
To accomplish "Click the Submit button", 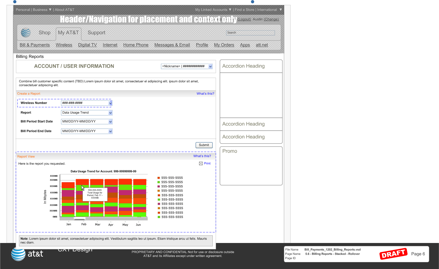I will pos(204,145).
